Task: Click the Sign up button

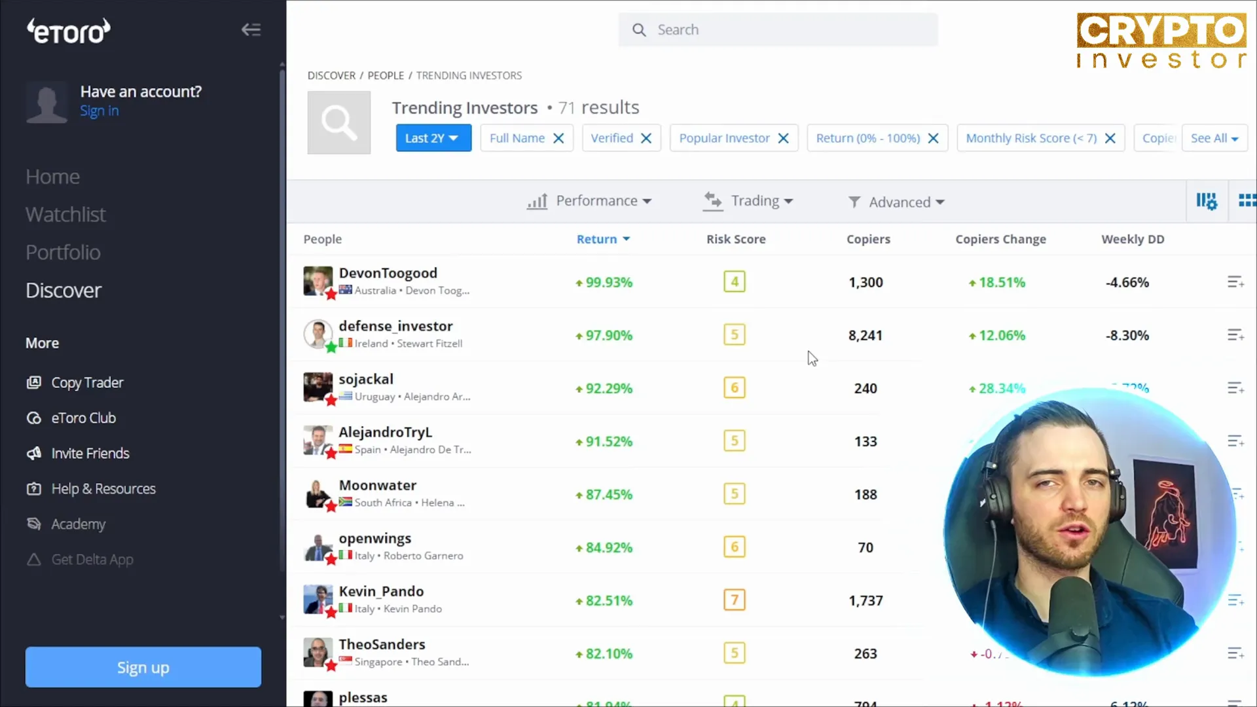Action: [x=143, y=667]
